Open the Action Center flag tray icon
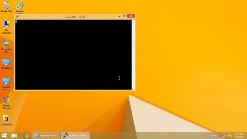Screen dimensions: 247x139 [215, 136]
